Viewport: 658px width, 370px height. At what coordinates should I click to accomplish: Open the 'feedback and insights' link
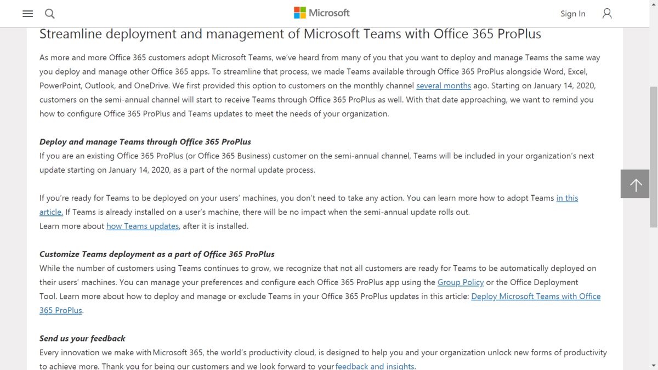pos(375,366)
